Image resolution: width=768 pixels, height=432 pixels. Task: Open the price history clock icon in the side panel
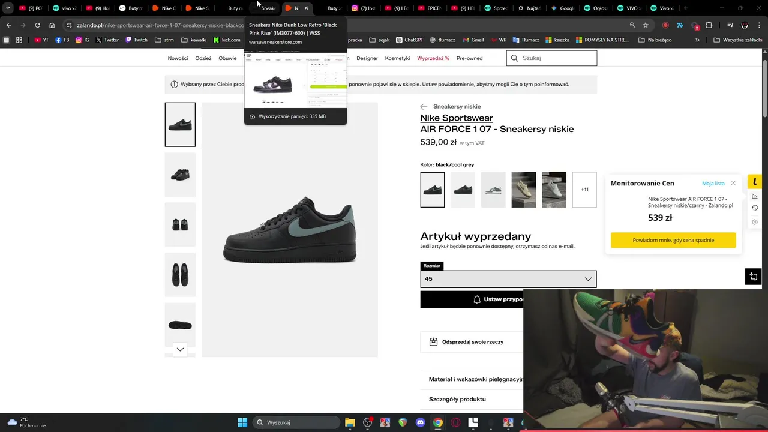(x=755, y=208)
